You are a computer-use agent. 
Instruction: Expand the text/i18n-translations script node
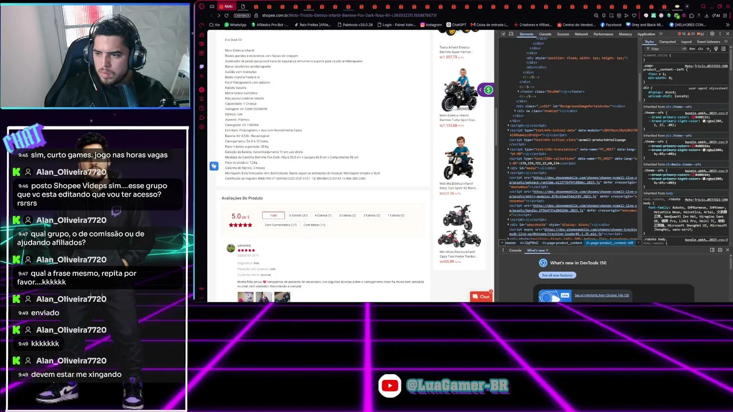pos(509,149)
